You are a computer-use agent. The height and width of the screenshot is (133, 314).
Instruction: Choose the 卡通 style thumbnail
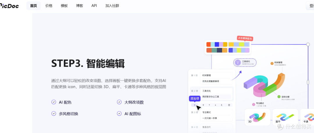307,117
